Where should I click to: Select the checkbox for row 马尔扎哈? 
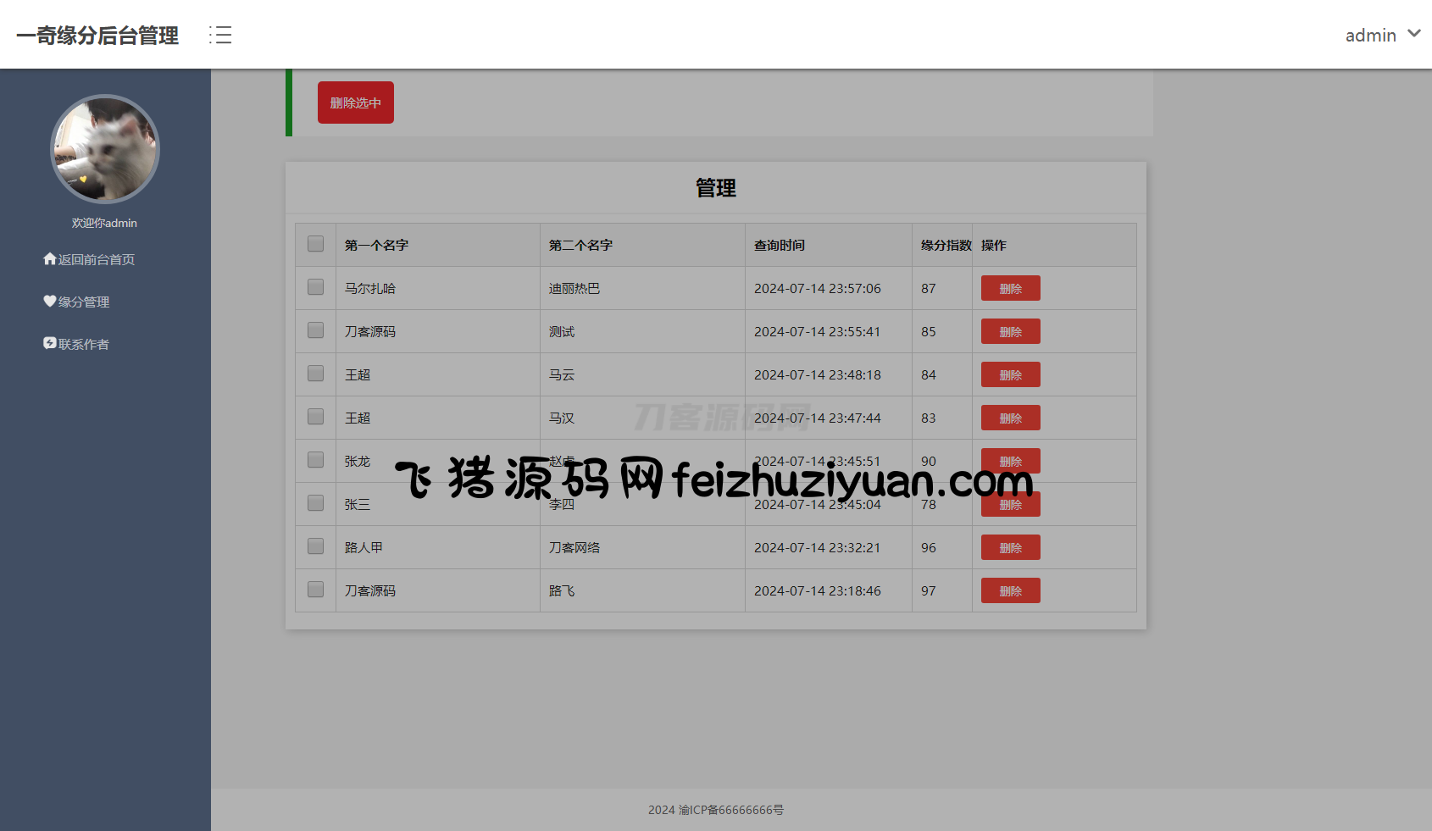[315, 287]
